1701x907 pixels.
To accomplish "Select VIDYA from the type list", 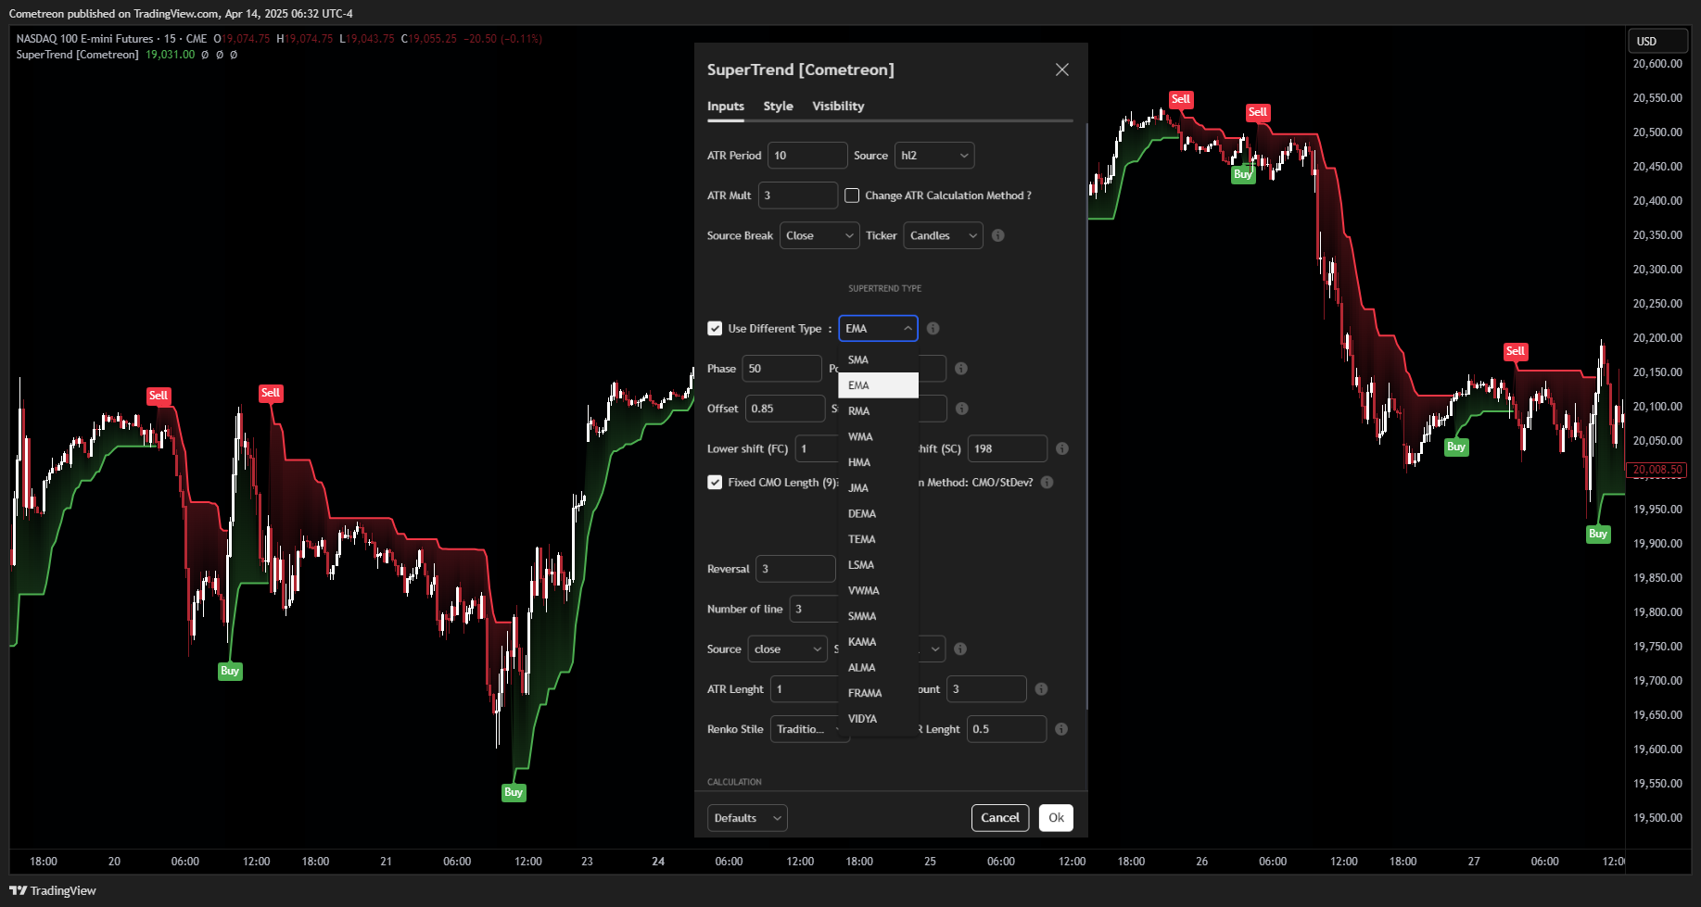I will pos(878,719).
